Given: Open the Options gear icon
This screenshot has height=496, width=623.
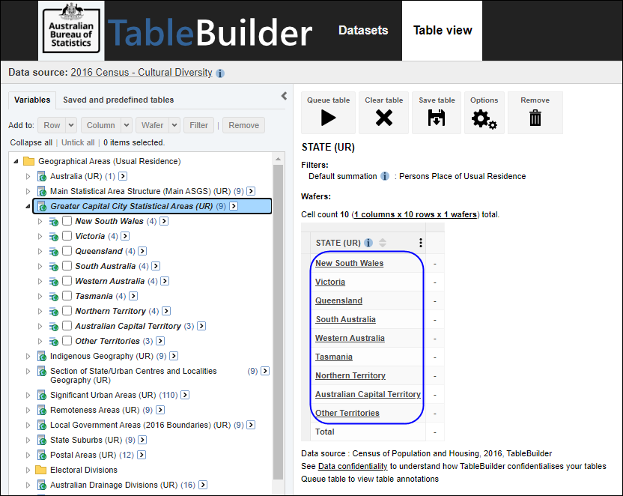Looking at the screenshot, I should 484,118.
